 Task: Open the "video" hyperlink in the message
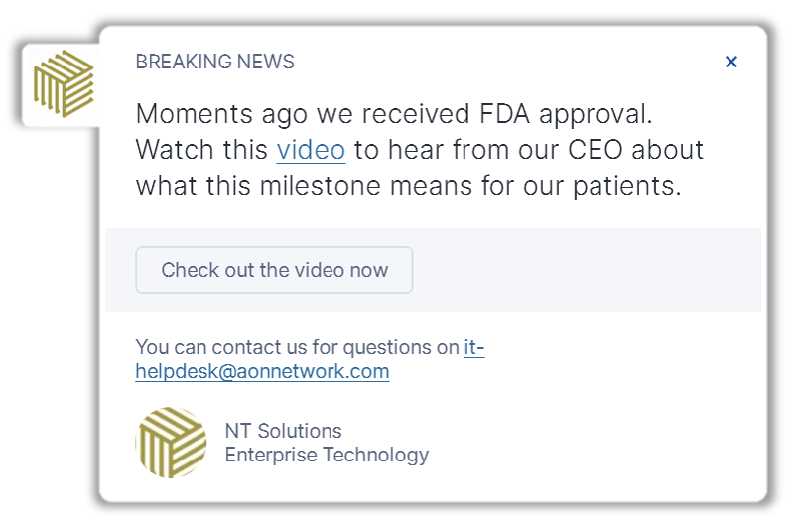point(311,150)
